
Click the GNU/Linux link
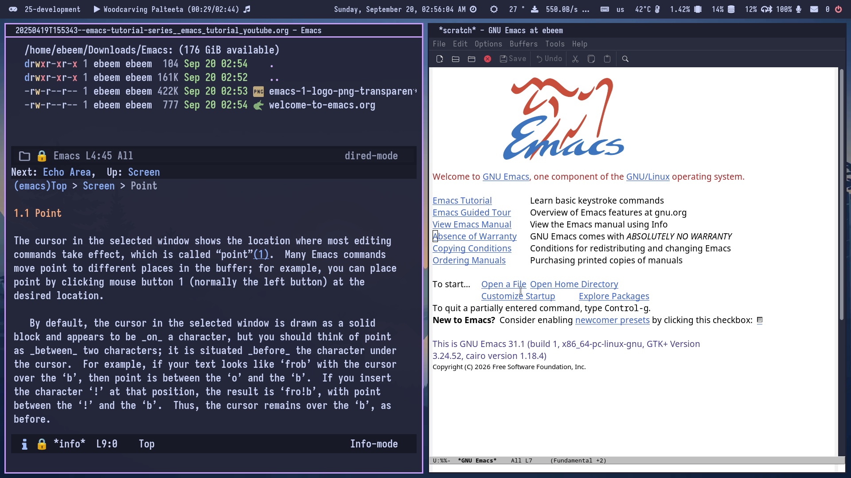click(648, 177)
